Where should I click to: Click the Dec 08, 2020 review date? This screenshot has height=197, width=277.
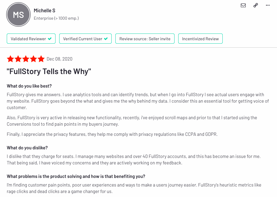60,59
